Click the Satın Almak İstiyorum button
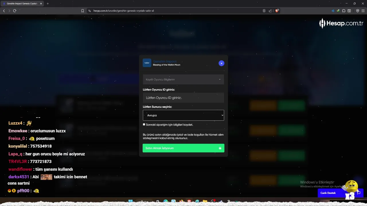 click(183, 148)
